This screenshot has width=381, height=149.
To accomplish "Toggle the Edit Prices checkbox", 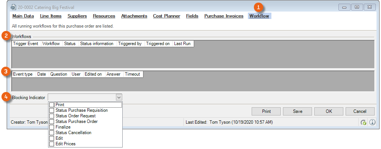I will coord(52,144).
